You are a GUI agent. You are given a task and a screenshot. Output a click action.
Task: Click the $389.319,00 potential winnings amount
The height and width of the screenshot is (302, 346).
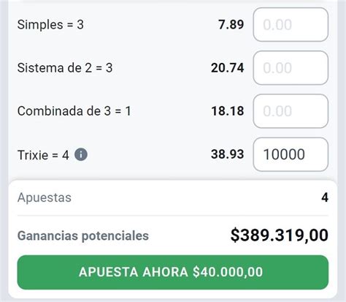pos(280,235)
